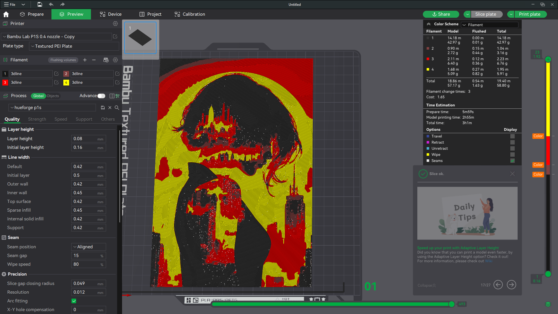Toggle Travel display checkbox
This screenshot has height=314, width=558.
coord(512,136)
